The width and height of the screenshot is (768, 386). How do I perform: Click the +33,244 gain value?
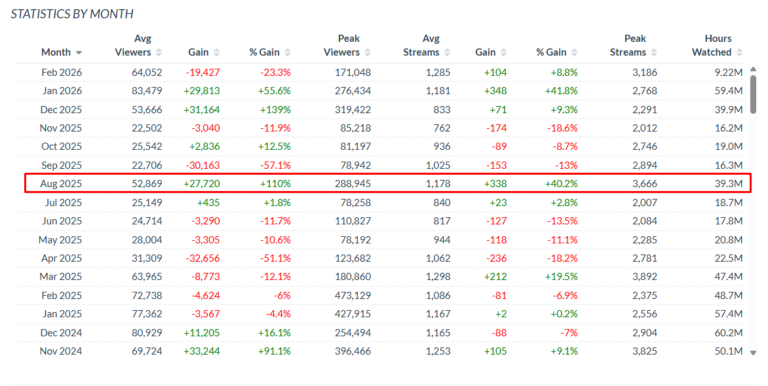(x=202, y=351)
